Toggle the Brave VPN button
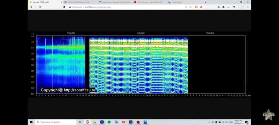 coord(242,7)
